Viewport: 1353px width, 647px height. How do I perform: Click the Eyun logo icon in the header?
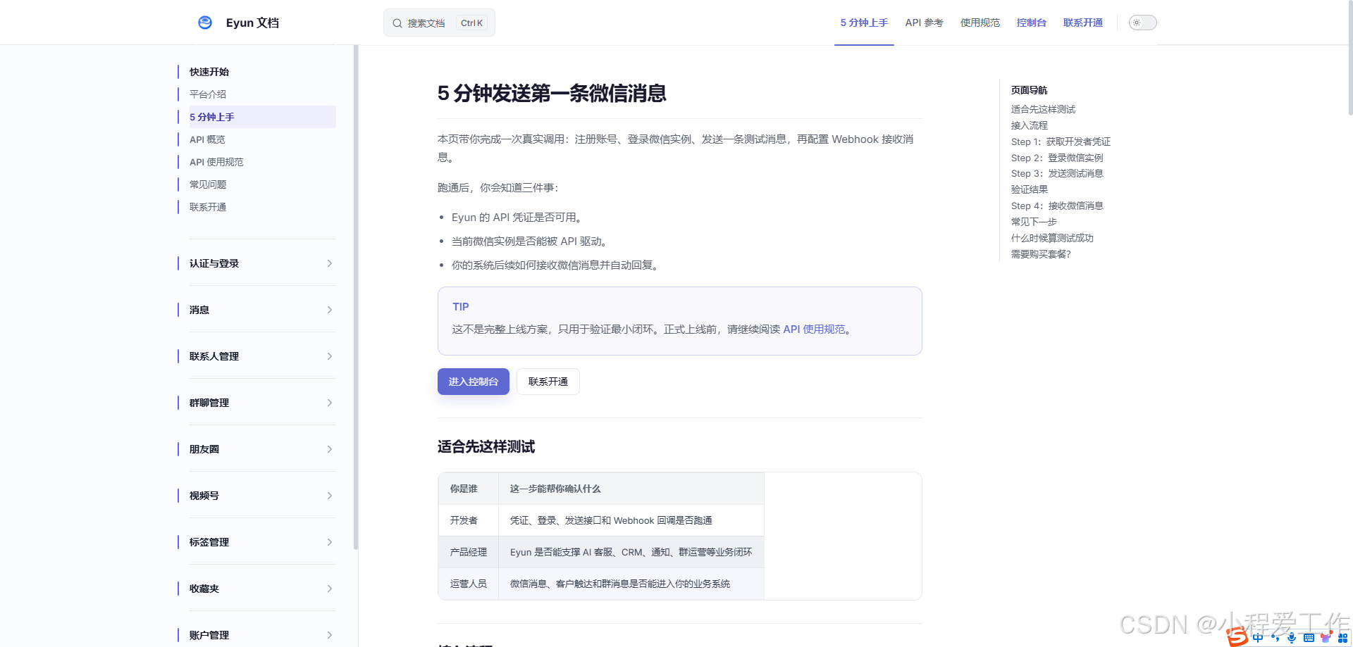tap(205, 23)
